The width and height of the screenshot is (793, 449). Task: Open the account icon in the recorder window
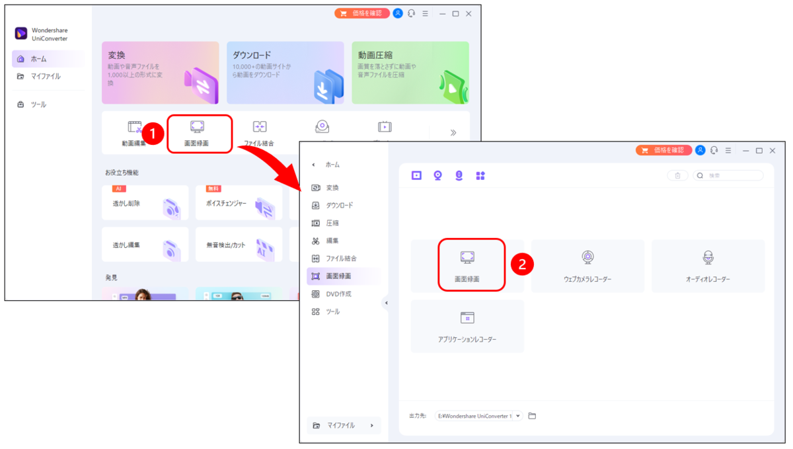pyautogui.click(x=700, y=150)
